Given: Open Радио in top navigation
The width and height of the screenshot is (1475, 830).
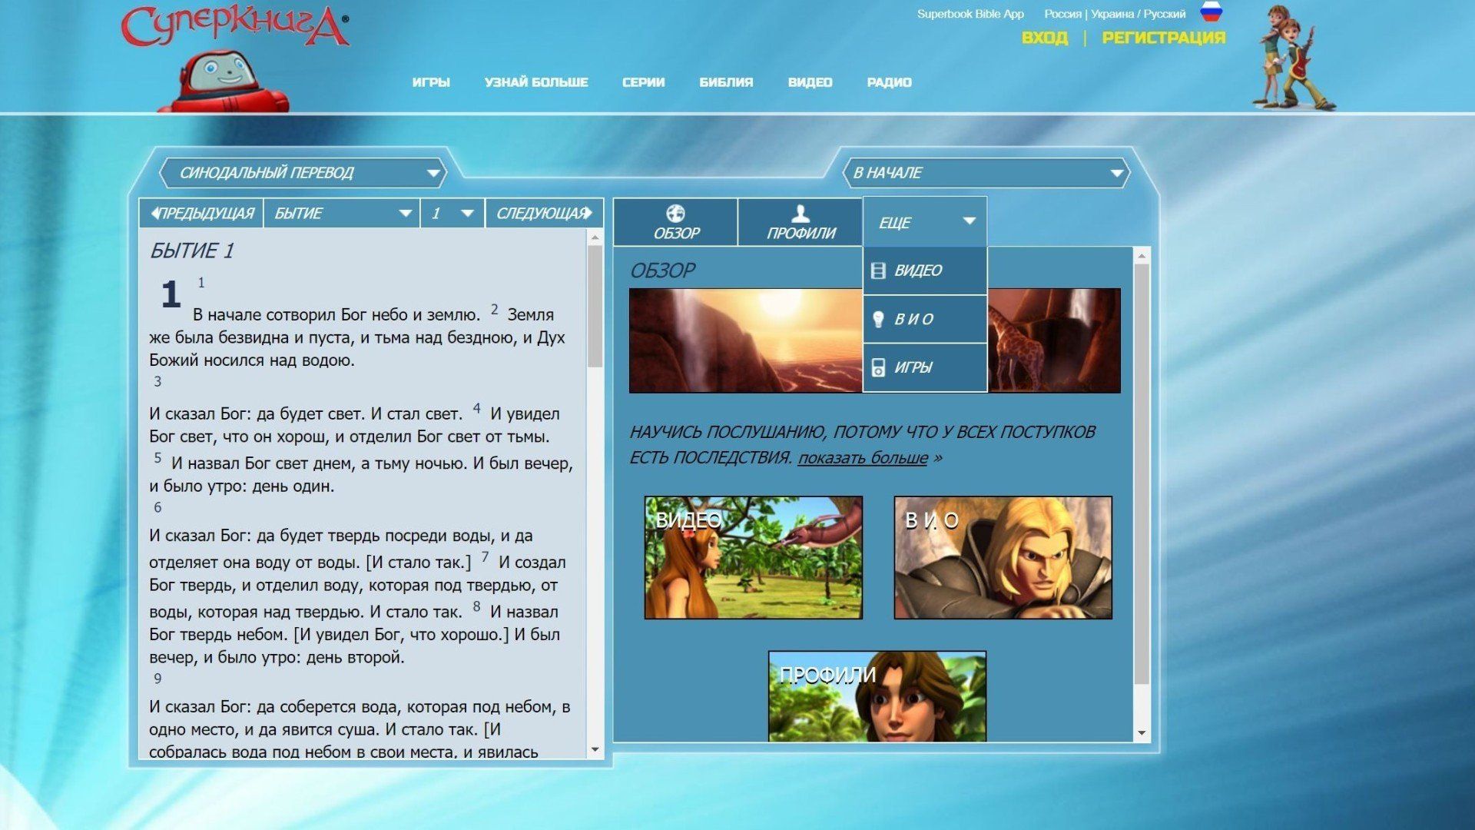Looking at the screenshot, I should click(889, 82).
